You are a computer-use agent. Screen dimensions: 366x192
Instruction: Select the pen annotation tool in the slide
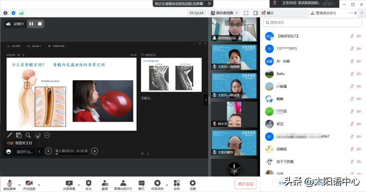tap(9, 135)
